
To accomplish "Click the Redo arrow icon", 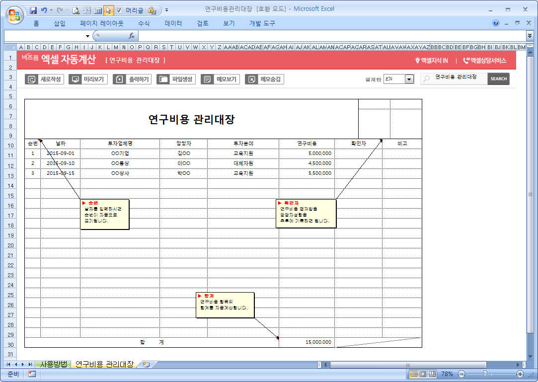I will click(60, 10).
